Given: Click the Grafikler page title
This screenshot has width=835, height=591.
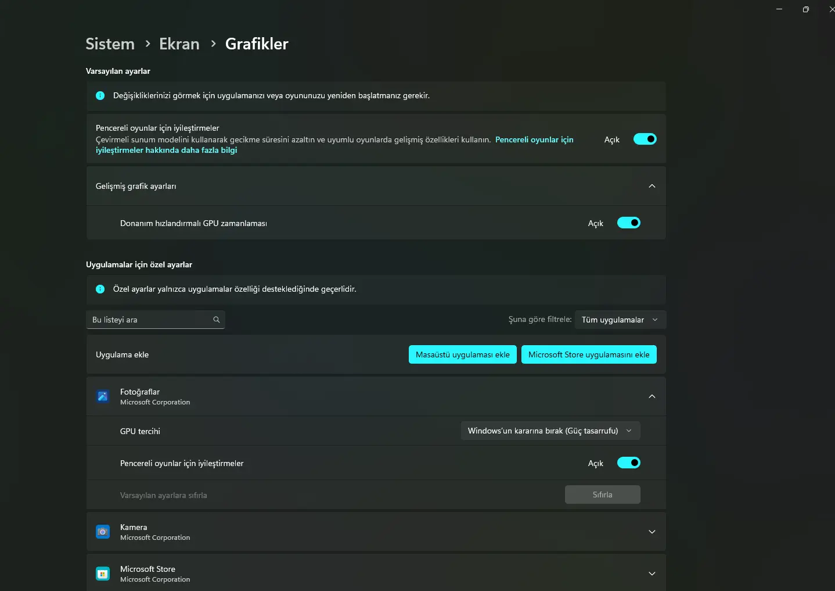Looking at the screenshot, I should pos(257,44).
